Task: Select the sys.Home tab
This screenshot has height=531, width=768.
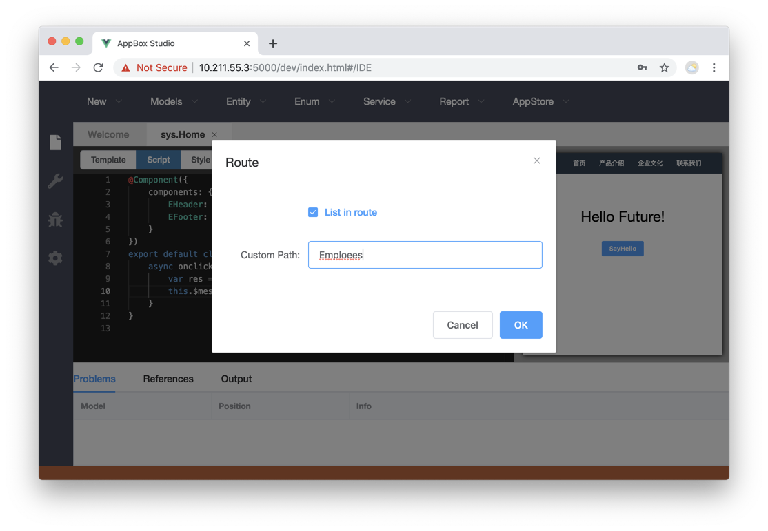Action: [183, 134]
